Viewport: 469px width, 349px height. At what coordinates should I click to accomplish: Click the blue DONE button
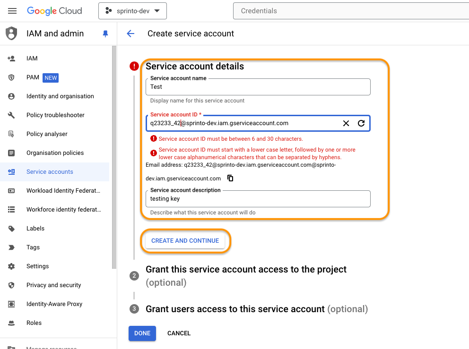click(142, 333)
